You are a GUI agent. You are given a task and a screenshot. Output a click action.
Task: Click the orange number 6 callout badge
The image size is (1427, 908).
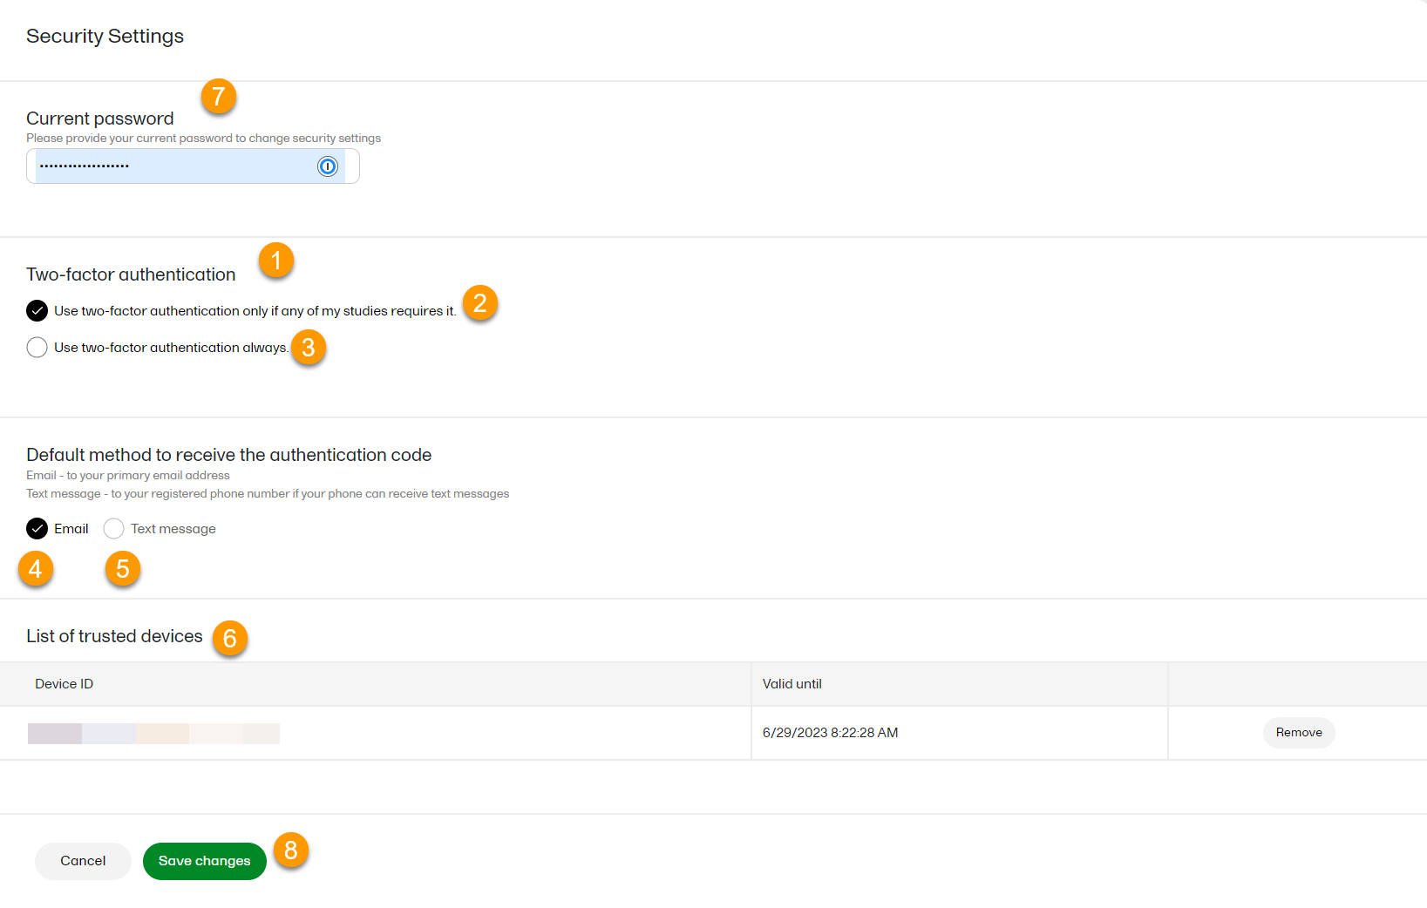(x=230, y=639)
